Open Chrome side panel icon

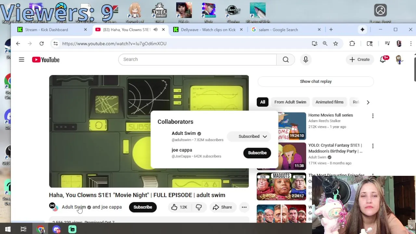370,44
